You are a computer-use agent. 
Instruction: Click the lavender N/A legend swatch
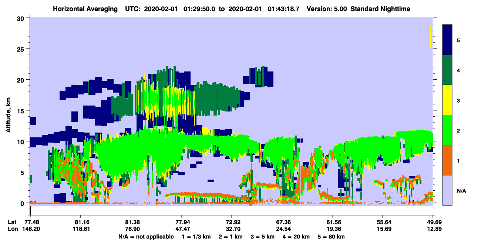[447, 190]
